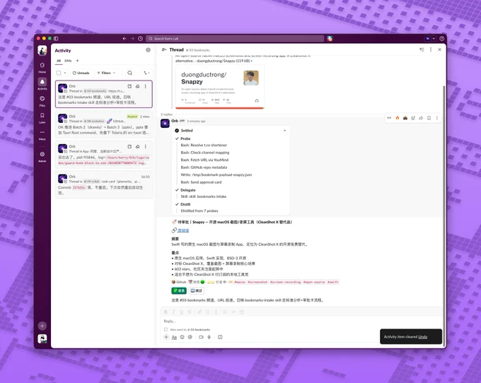Open the Orb activity item with Commit
The image size is (481, 383).
click(104, 185)
